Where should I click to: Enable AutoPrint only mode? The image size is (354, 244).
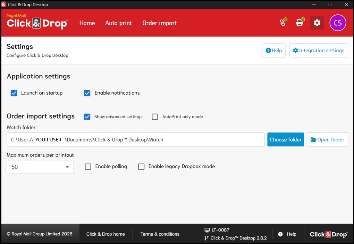pos(155,116)
